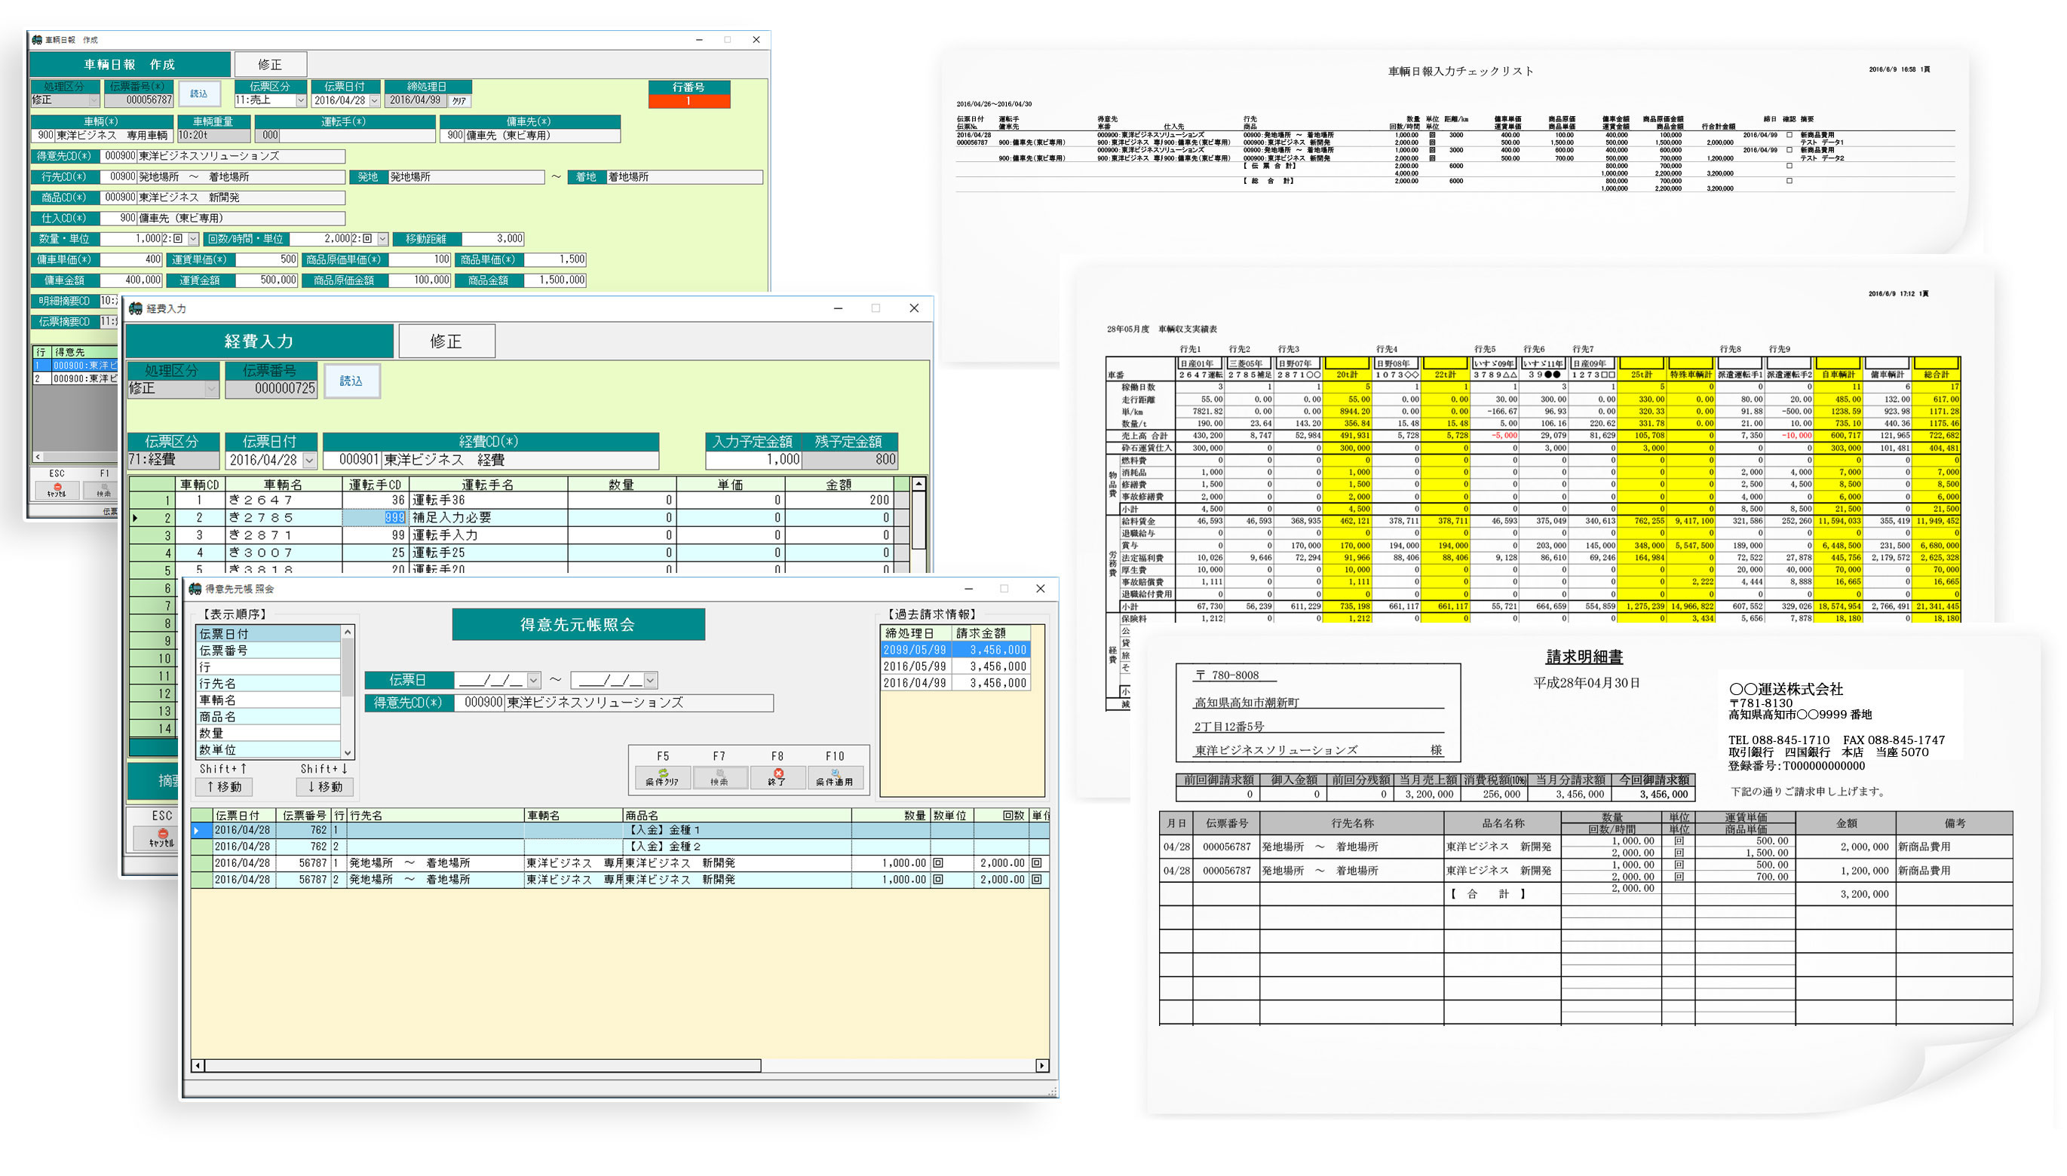This screenshot has height=1176, width=2067.
Task: Select 伝票番号 in 表示順序 list
Action: 268,651
